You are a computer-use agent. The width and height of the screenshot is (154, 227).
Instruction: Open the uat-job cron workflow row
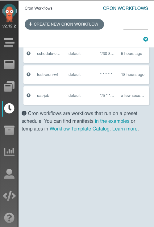click(86, 96)
